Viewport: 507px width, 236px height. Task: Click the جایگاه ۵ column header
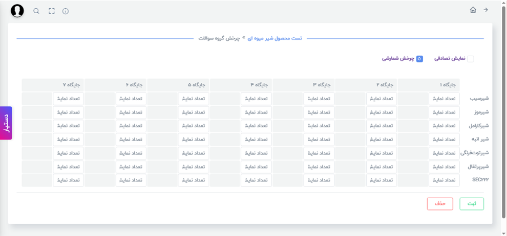point(178,85)
